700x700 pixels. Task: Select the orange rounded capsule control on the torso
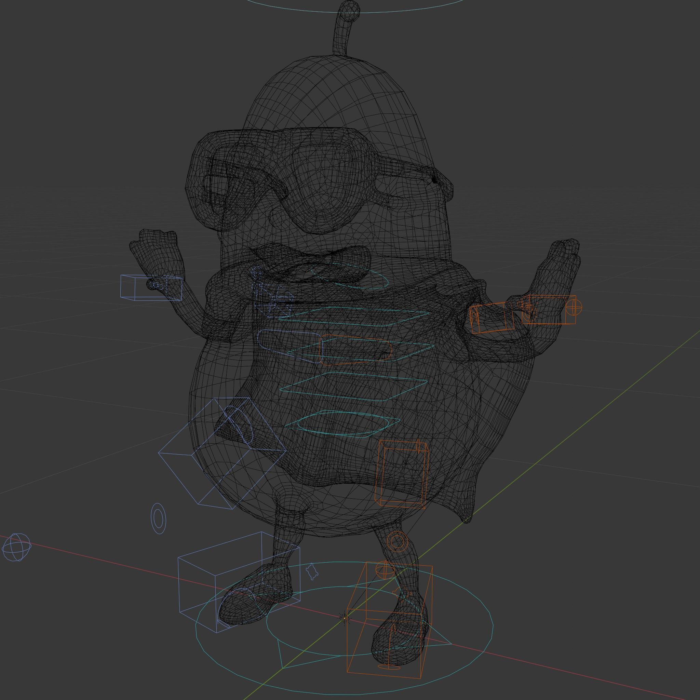pos(356,350)
